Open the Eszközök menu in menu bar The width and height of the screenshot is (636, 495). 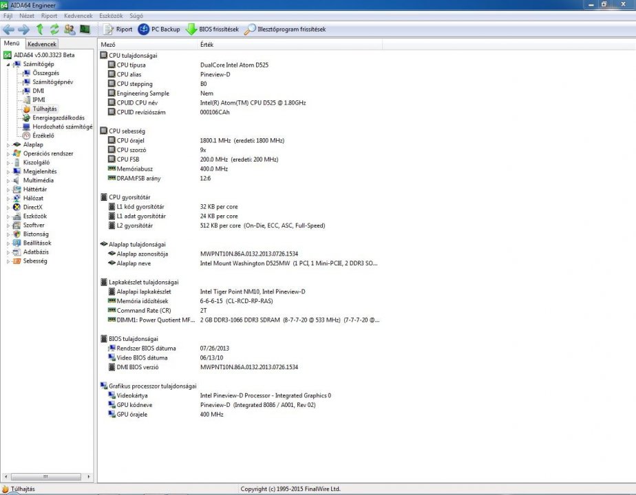(111, 16)
